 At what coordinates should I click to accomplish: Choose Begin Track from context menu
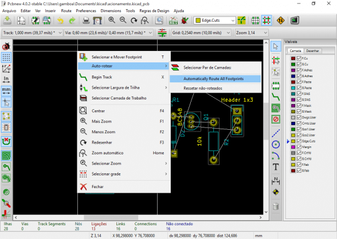click(124, 77)
